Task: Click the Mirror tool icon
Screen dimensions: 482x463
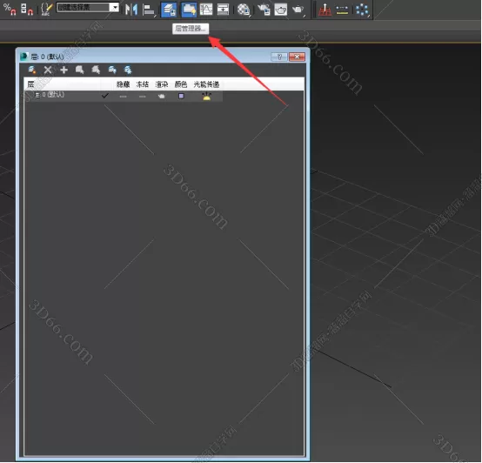Action: pos(131,10)
